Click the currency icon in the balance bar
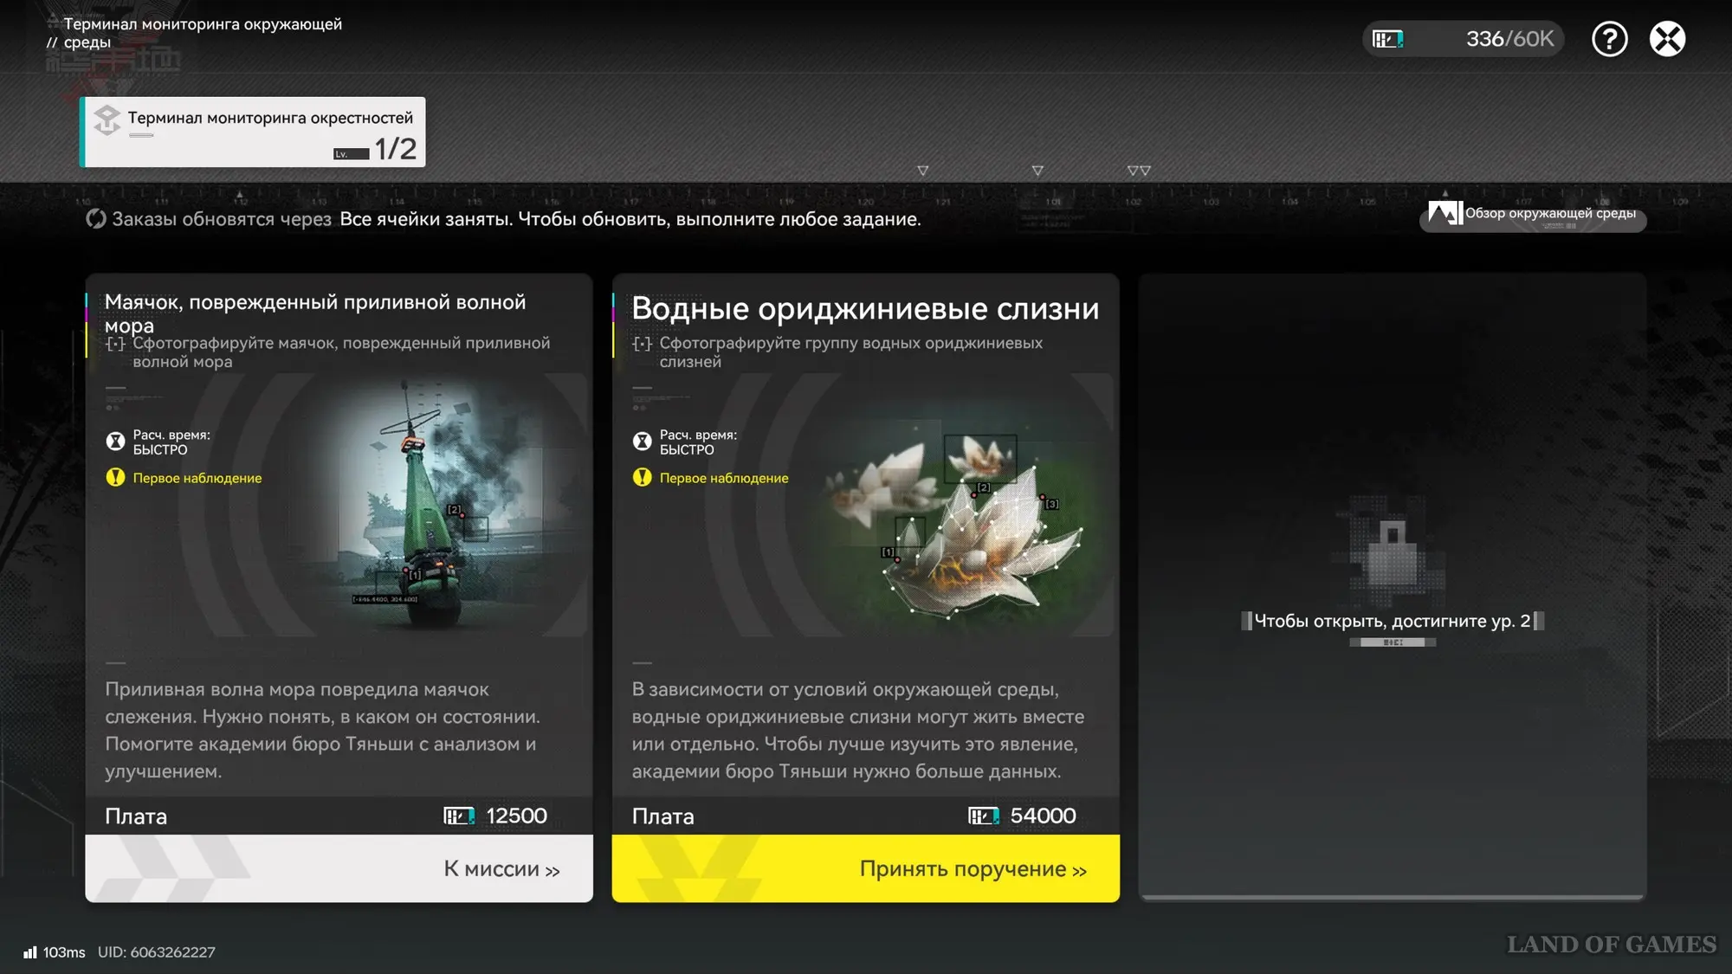The image size is (1732, 974). (x=1387, y=39)
